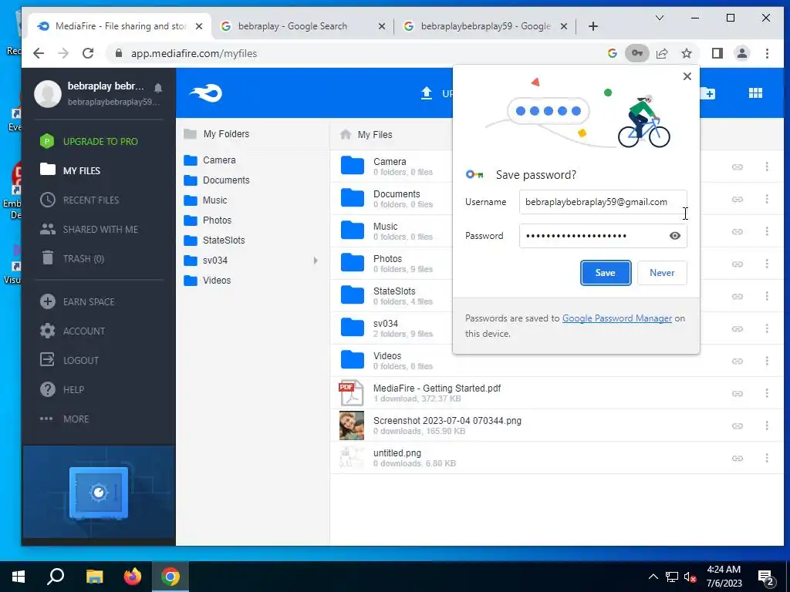Screen dimensions: 790x592
Task: Expand the sv034 folder in tree
Action: (316, 261)
